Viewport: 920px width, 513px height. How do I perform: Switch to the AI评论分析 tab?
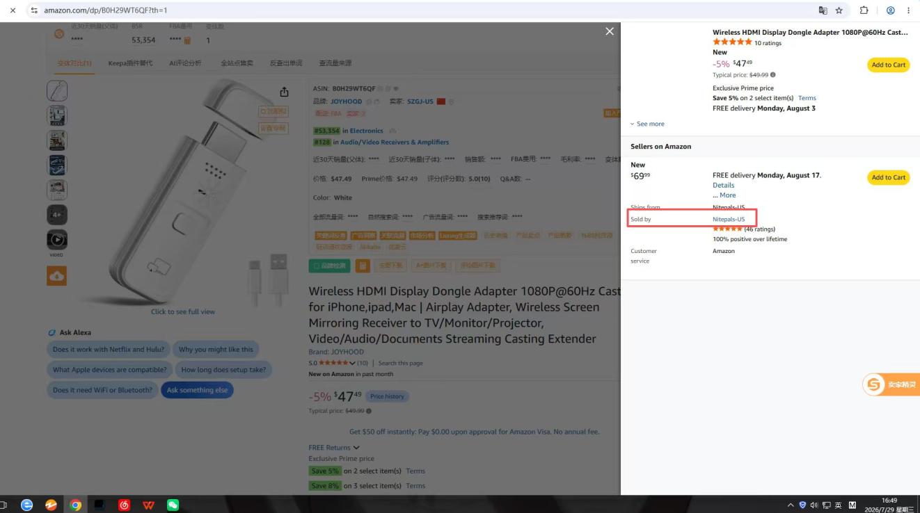[x=185, y=63]
